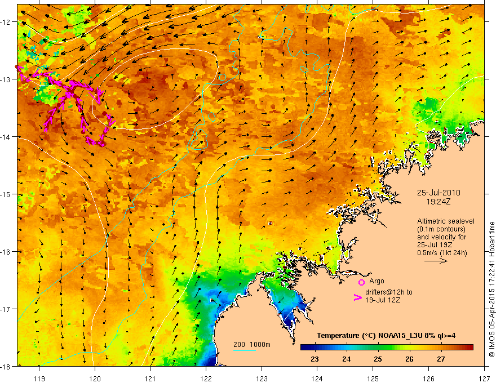Click the '(0.1m contours)' text line
Screen dimensions: 496x383
441,229
